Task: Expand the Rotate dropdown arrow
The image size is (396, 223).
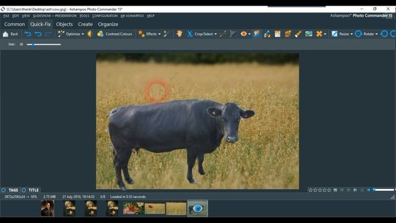Action: [376, 34]
